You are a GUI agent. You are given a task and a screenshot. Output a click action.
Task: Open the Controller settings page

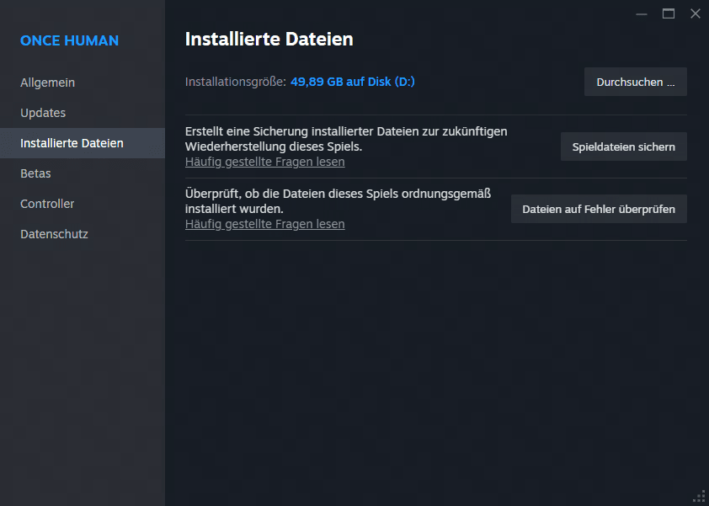pos(47,204)
